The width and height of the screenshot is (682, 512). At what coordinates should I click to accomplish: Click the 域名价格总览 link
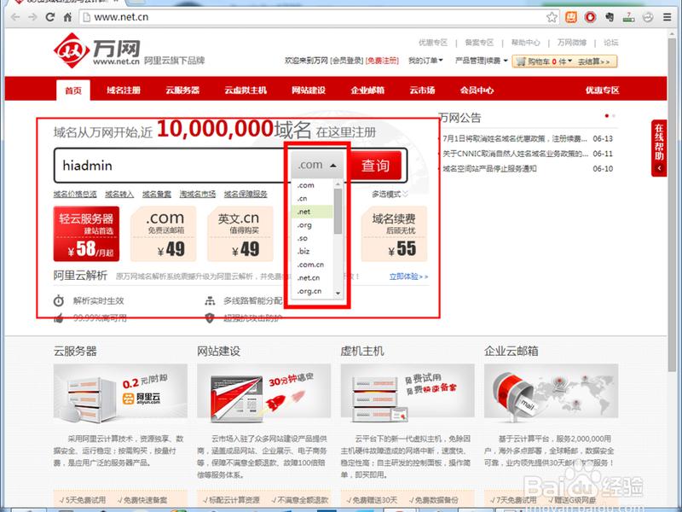click(x=75, y=195)
